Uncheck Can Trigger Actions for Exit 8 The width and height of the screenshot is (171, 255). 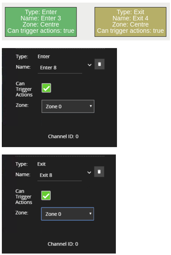click(x=46, y=195)
